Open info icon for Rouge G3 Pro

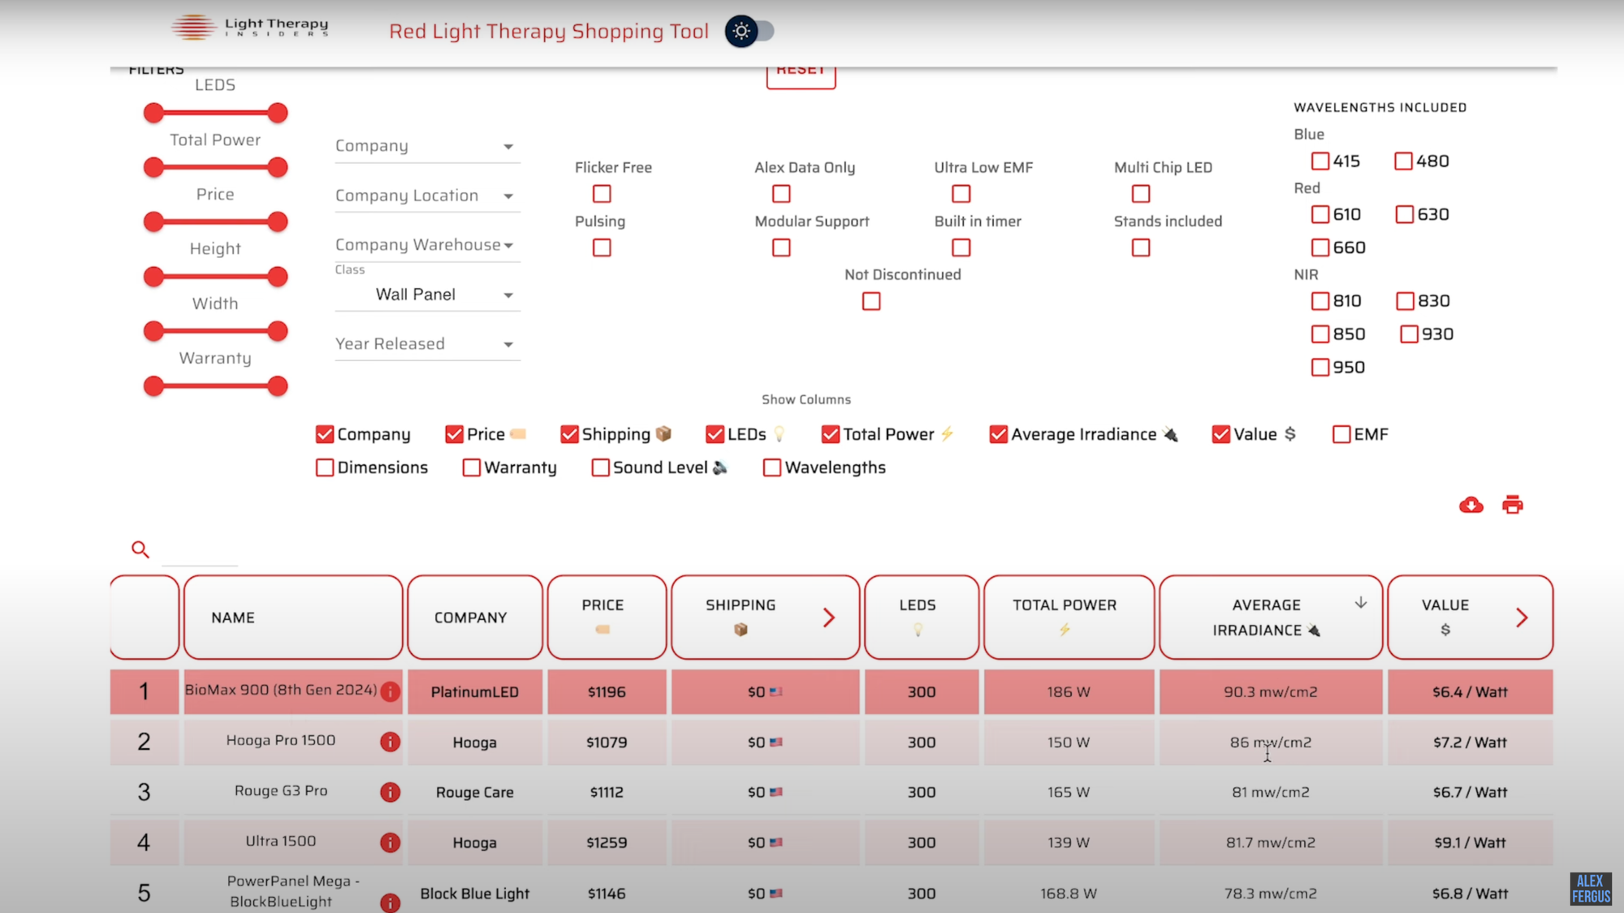point(391,792)
